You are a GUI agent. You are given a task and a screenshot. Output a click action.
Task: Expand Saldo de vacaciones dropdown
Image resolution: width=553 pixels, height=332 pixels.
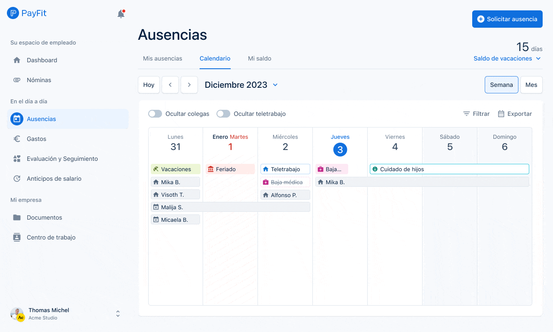507,58
